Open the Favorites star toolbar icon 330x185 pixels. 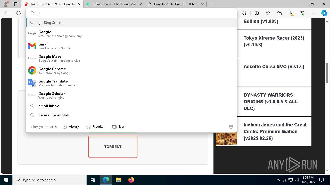[x=268, y=13]
